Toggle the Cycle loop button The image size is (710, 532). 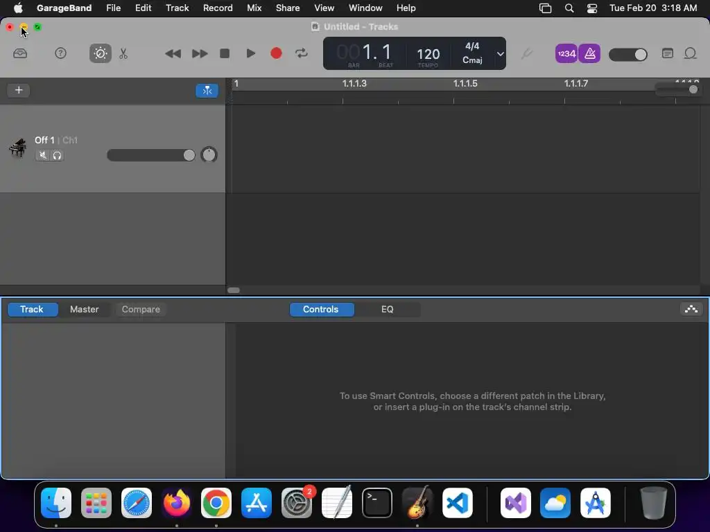302,53
